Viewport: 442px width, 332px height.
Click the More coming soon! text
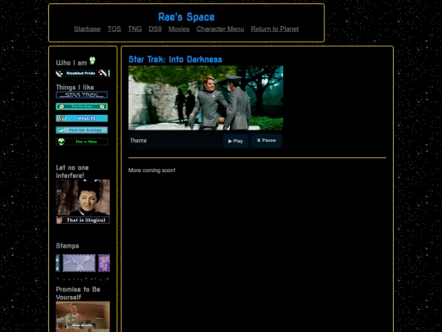(x=151, y=171)
